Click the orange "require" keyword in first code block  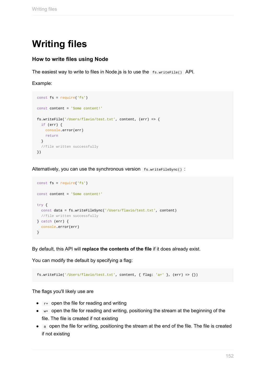pyautogui.click(x=68, y=98)
